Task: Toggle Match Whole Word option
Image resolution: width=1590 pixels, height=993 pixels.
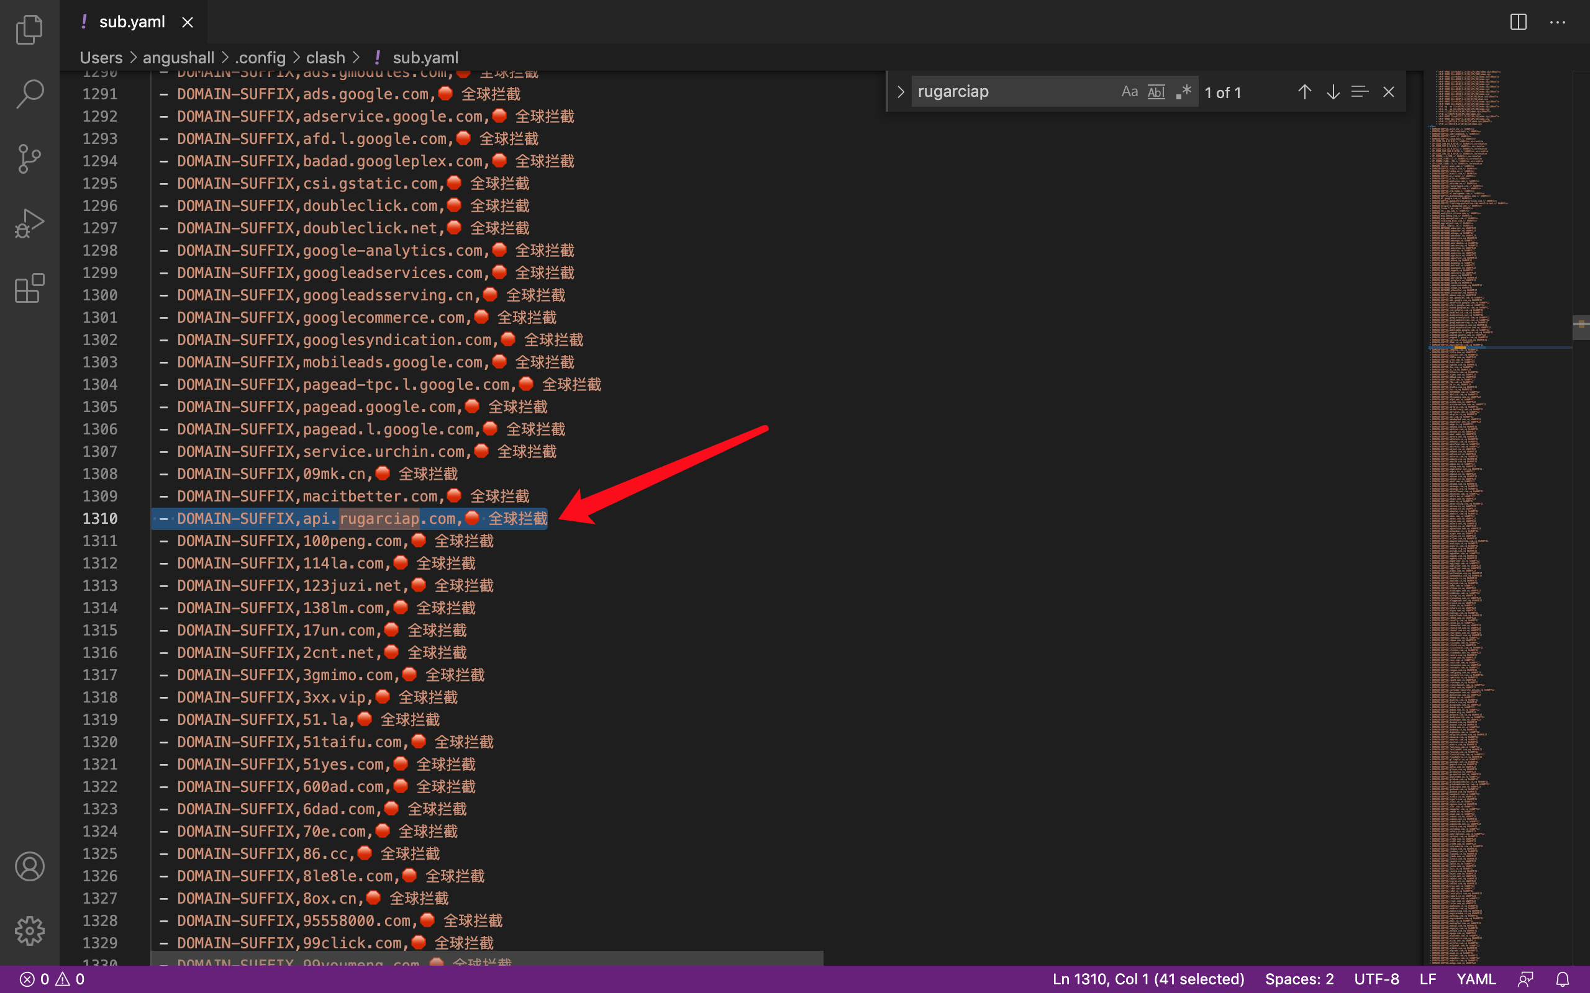Action: [1156, 91]
